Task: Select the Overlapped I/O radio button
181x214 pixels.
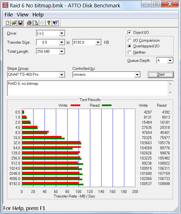Action: coord(129,46)
